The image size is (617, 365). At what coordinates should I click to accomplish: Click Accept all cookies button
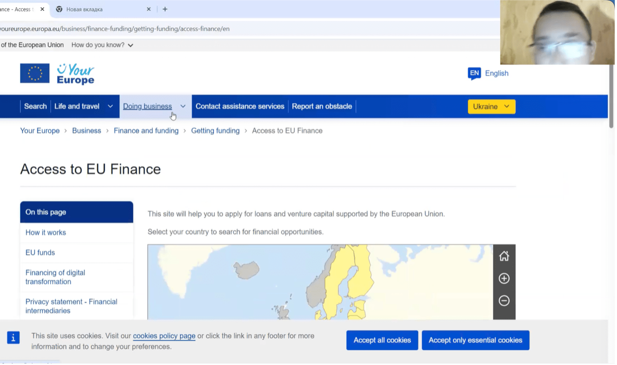click(382, 340)
